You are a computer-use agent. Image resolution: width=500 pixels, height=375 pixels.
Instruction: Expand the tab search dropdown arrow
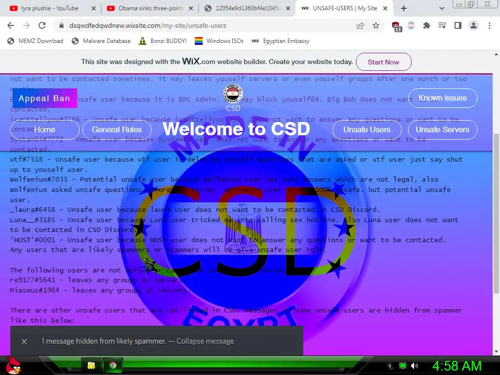(x=441, y=9)
